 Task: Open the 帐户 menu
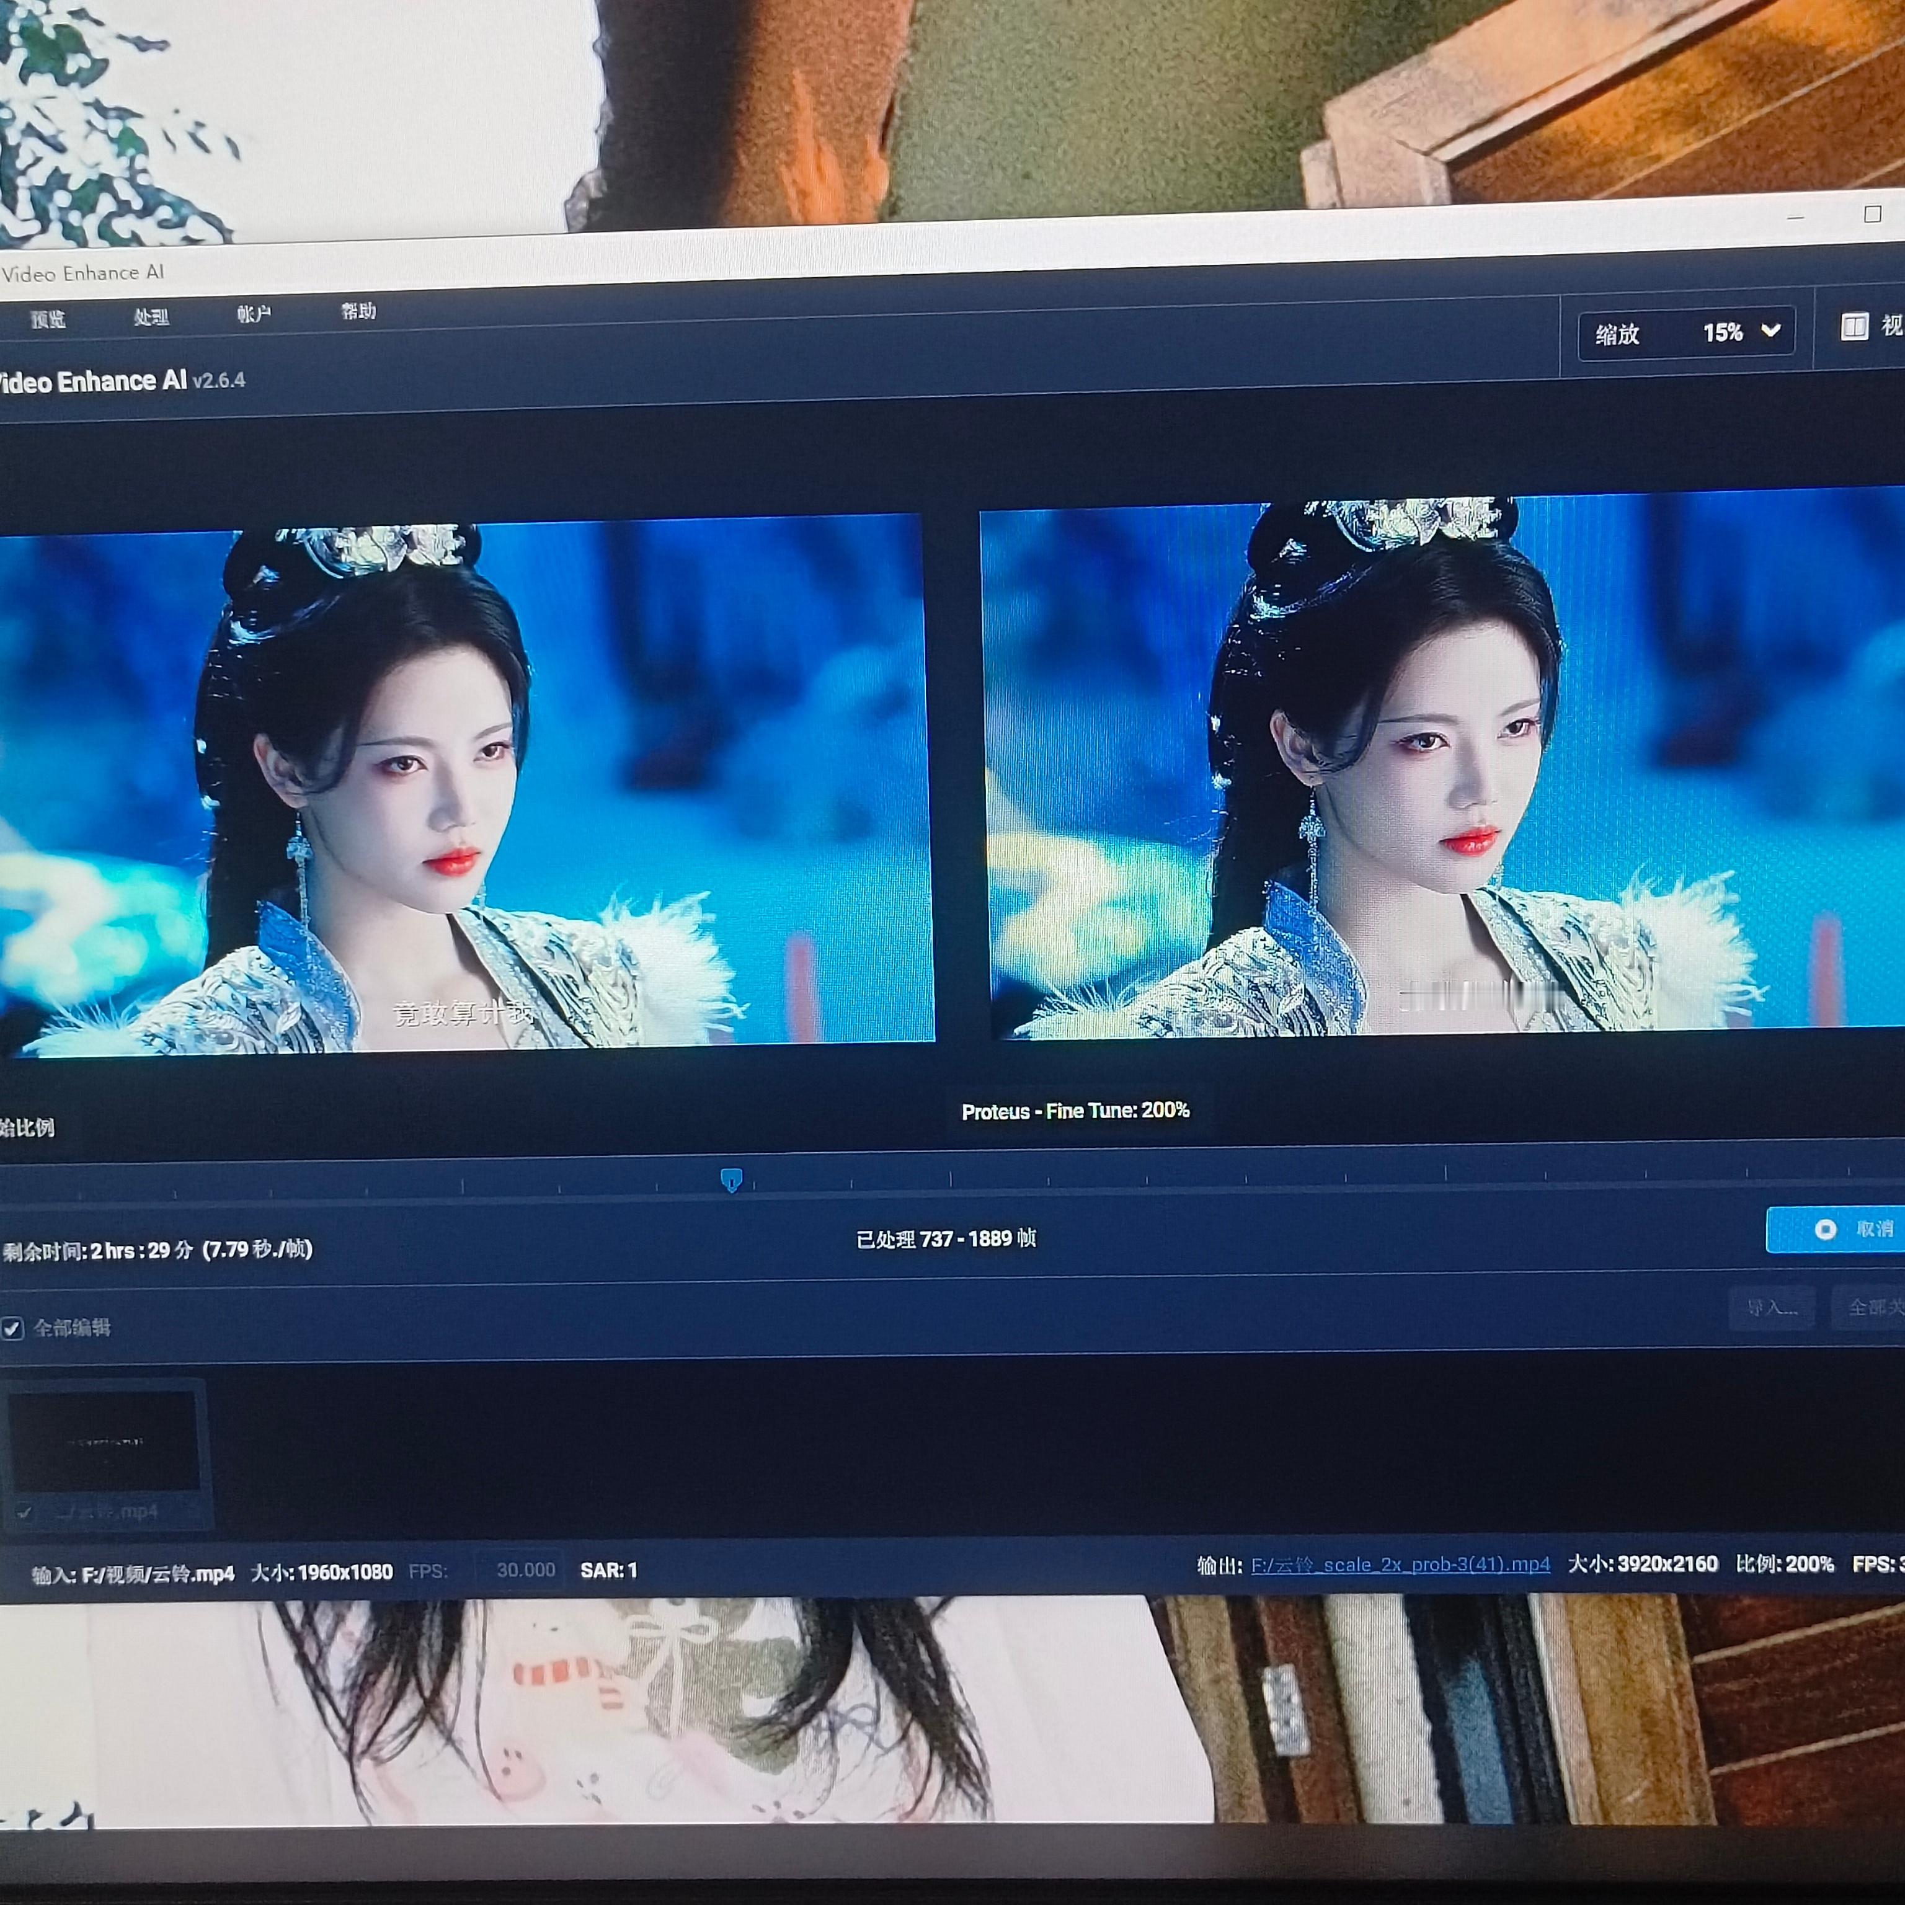tap(254, 314)
